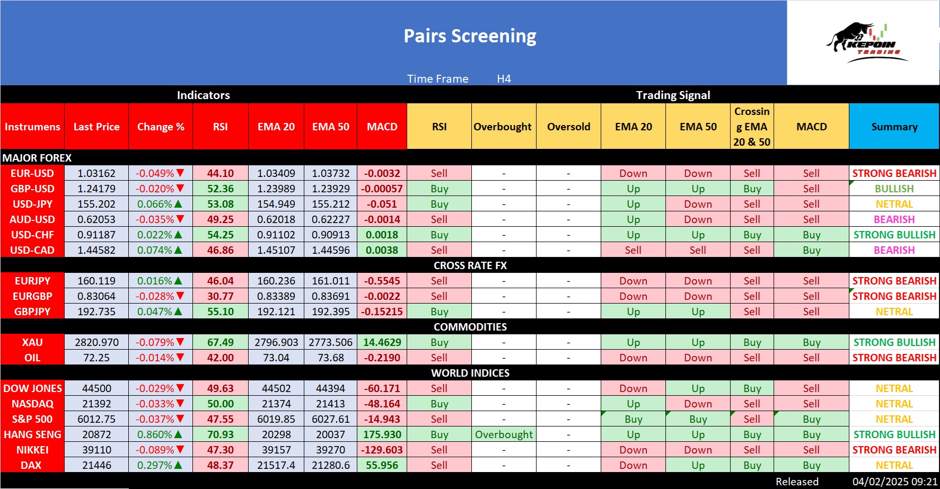Click the green up arrow in DAX row
Screen dimensions: 940x489
178,465
